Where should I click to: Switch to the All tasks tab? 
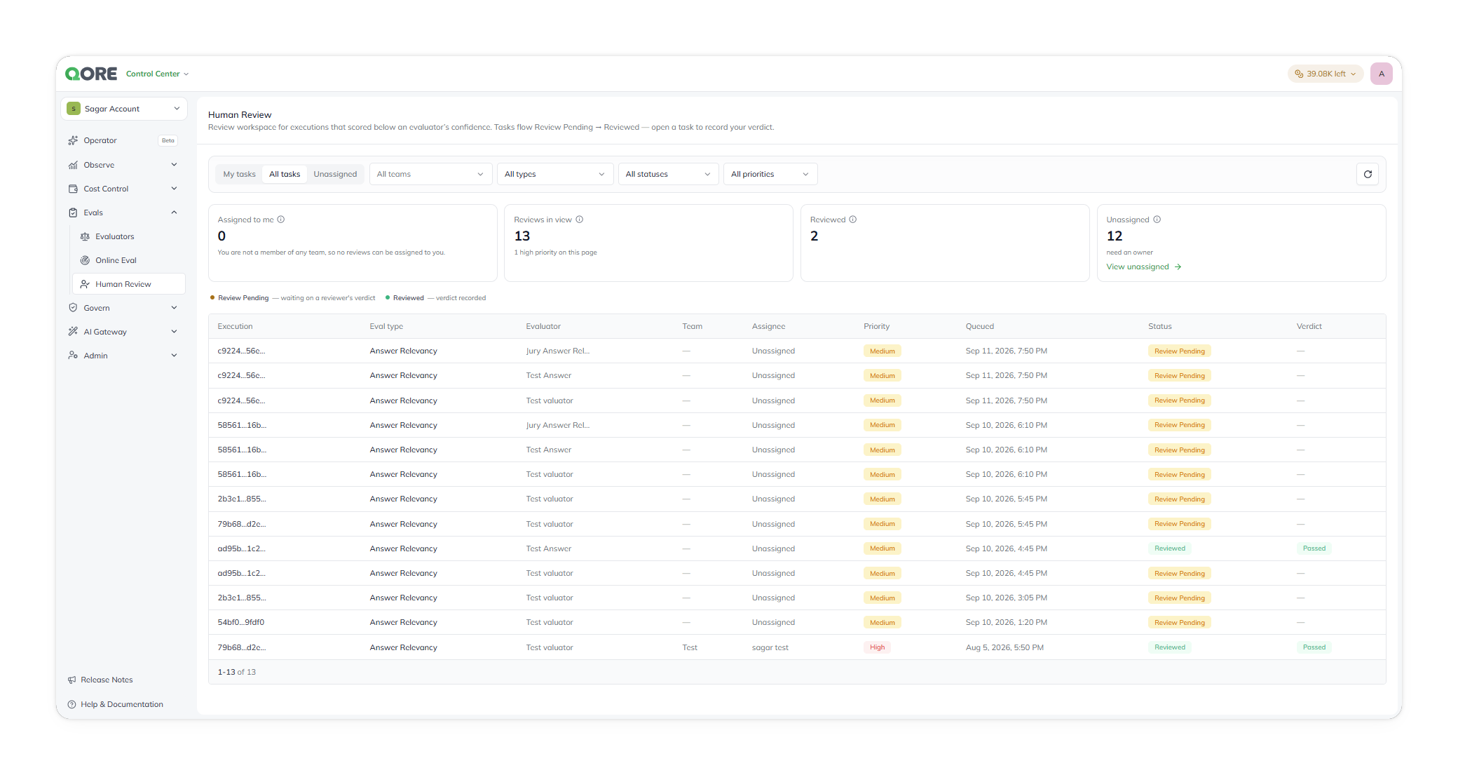tap(285, 174)
